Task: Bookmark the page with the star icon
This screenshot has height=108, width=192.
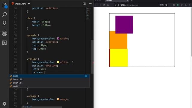Action: (166, 5)
